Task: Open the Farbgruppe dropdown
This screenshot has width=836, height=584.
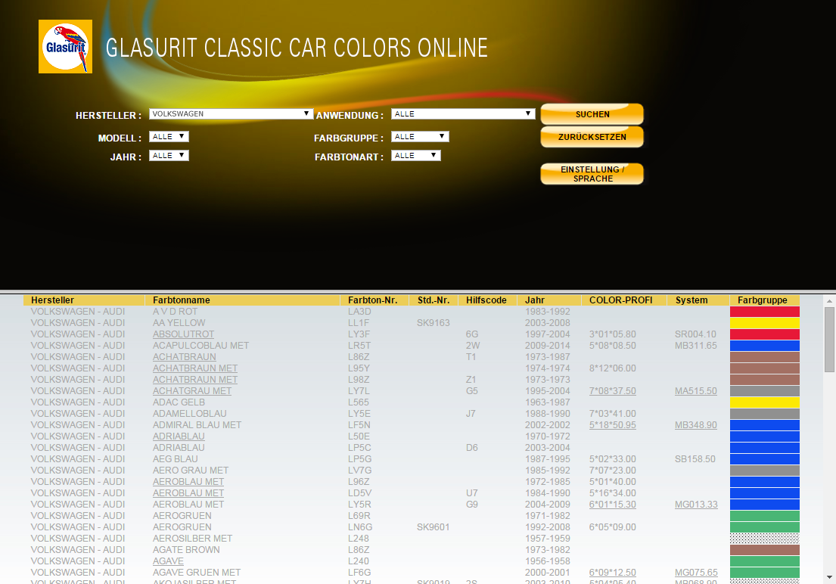Action: (420, 136)
